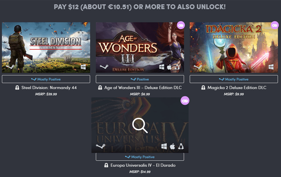
Task: Open Age of Wonders III Positive review button
Action: [140, 79]
